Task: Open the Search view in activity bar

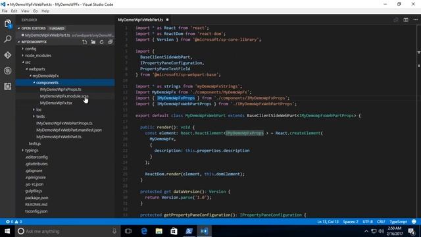Action: [8, 39]
